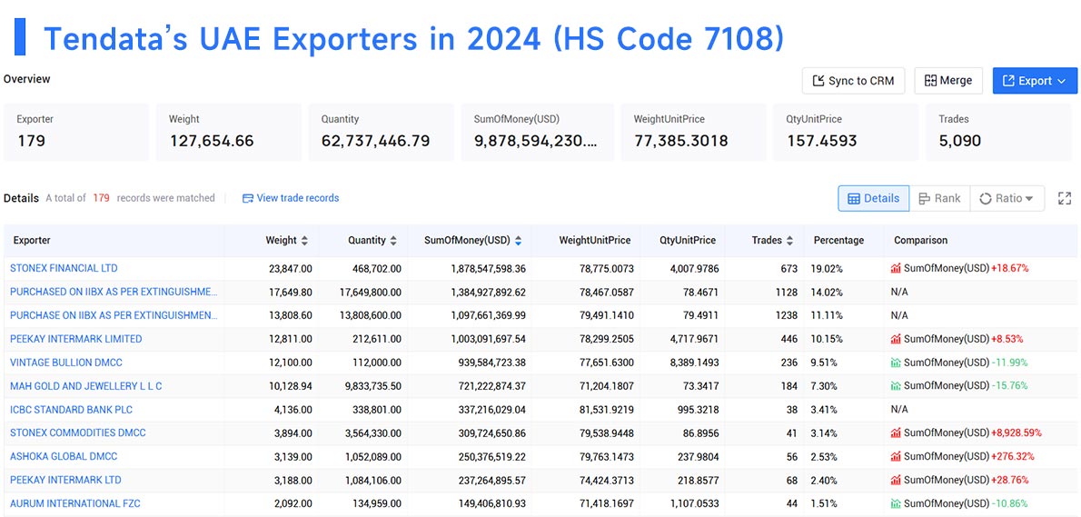Click the WeightUnitPrice column header

point(594,241)
